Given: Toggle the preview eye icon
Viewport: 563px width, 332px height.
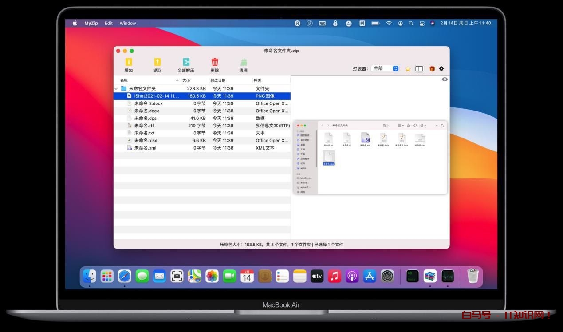Looking at the screenshot, I should [x=445, y=79].
